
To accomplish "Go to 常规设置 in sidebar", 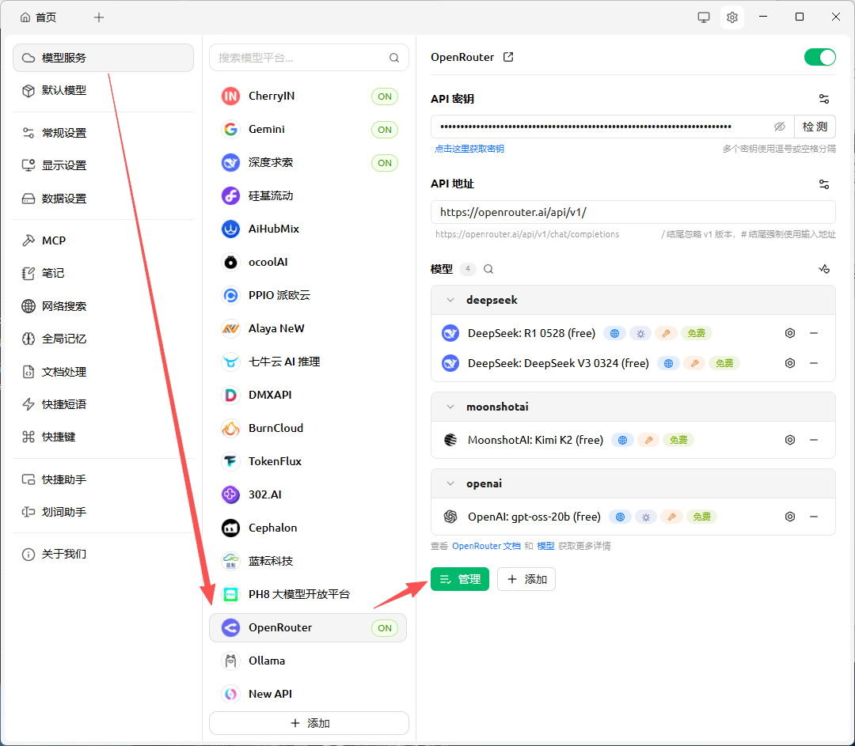I will (103, 133).
